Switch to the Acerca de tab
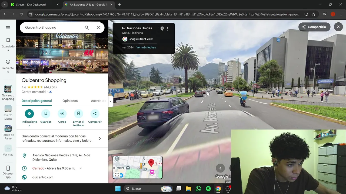Screen dimensions: 346x194 click(x=98, y=101)
